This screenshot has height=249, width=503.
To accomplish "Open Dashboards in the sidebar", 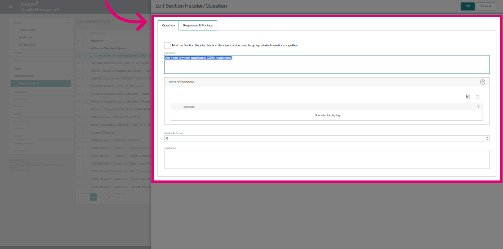I will [27, 30].
